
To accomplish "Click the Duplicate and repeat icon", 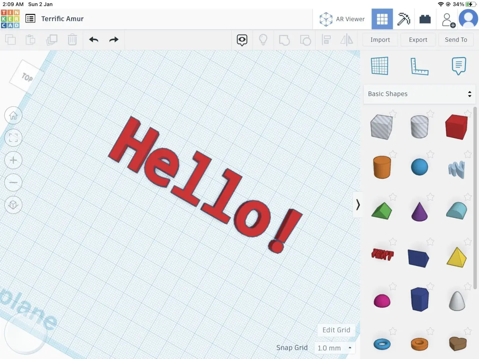I will [51, 39].
